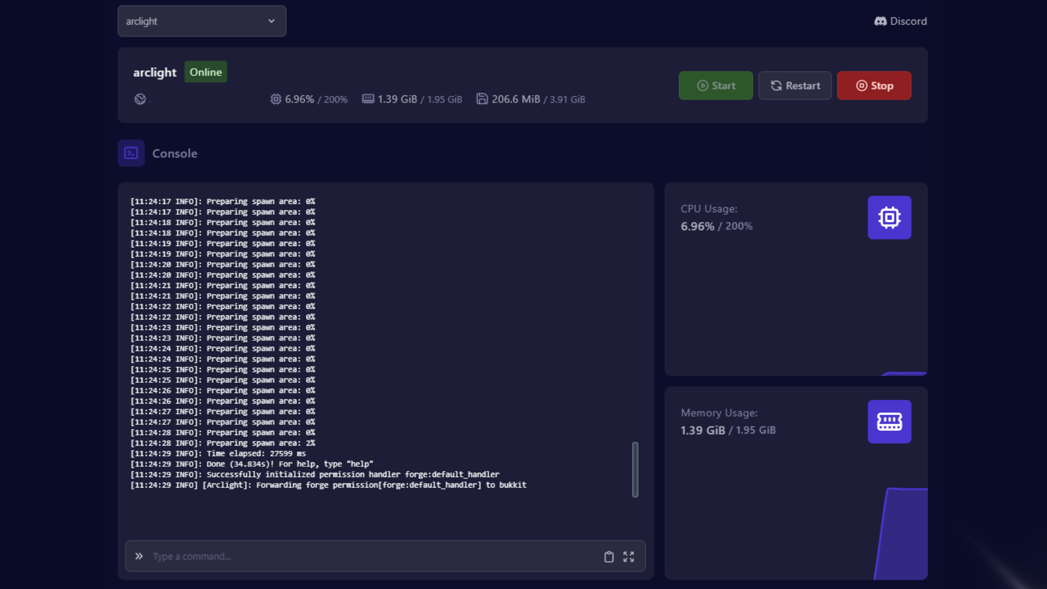1047x589 pixels.
Task: Click the memory RAM icon tile
Action: 889,422
